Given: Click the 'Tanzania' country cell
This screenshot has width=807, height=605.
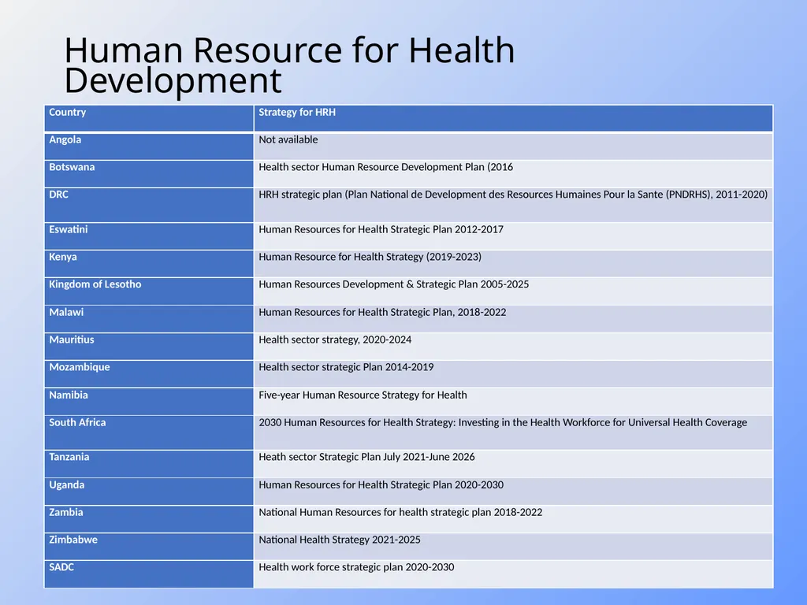Looking at the screenshot, I should pyautogui.click(x=149, y=463).
